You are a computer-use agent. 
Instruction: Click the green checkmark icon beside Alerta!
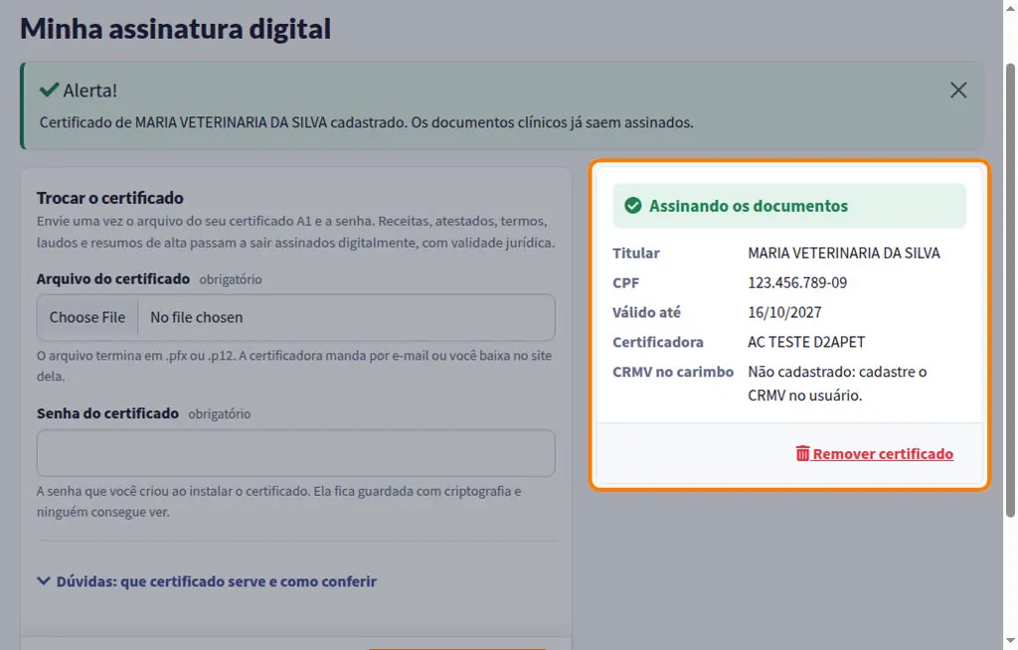(49, 89)
